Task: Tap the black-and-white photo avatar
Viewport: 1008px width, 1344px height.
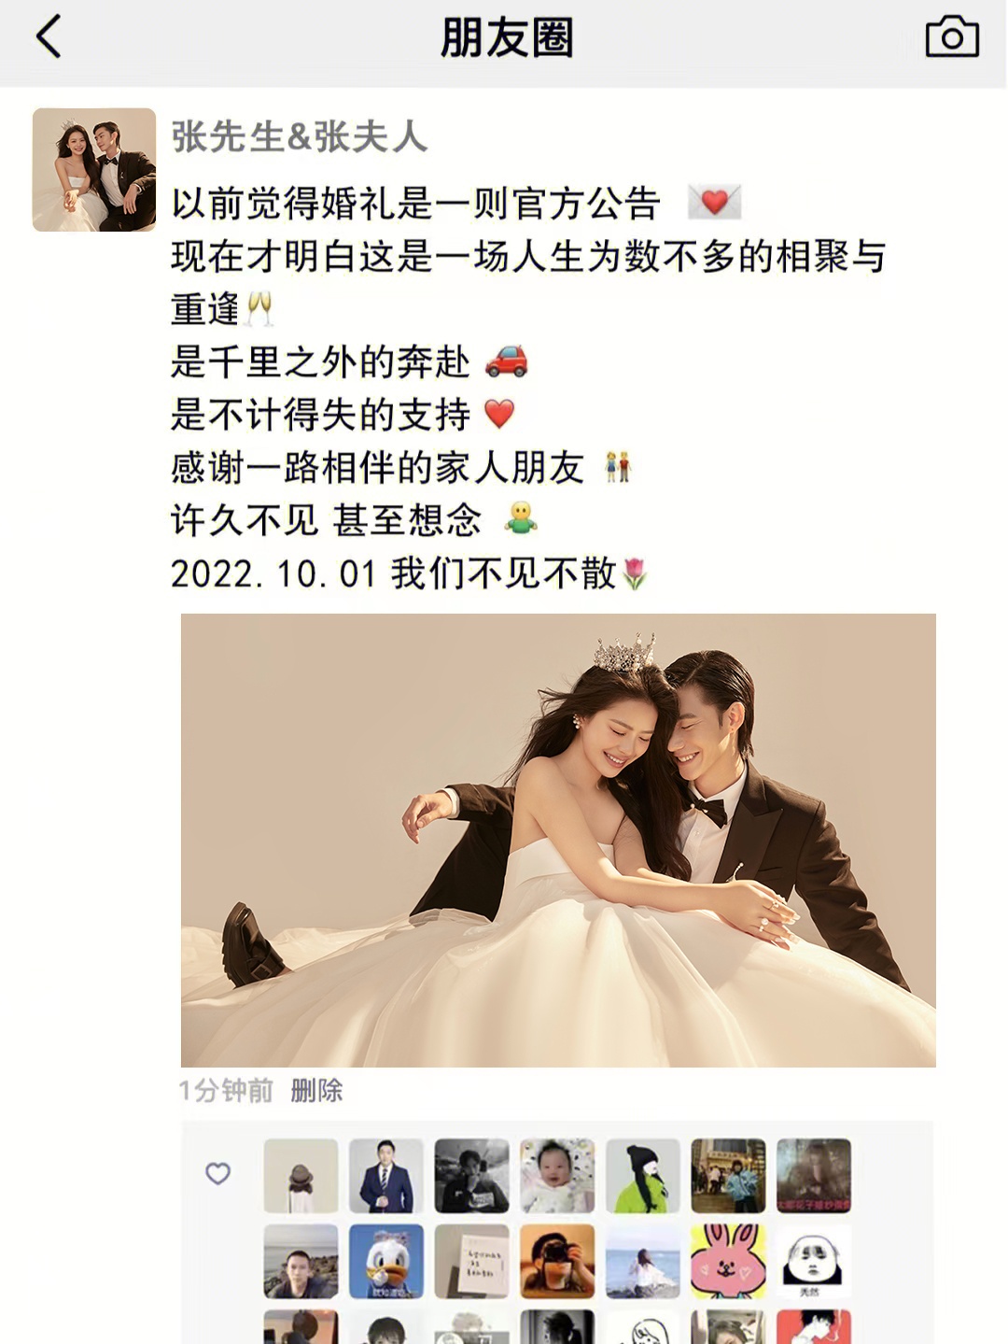Action: pyautogui.click(x=472, y=1176)
